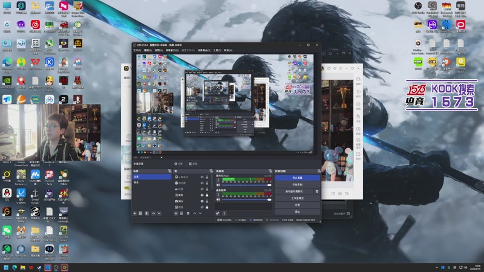Toggle eye of the third source row
Screen dimensions: 484x272
point(202,189)
